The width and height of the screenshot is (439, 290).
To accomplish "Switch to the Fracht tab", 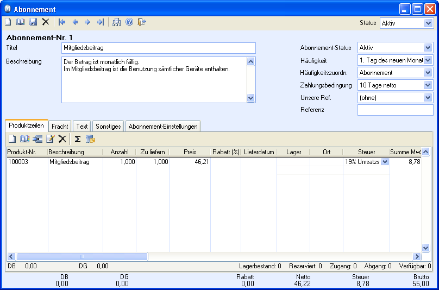I will pyautogui.click(x=60, y=126).
